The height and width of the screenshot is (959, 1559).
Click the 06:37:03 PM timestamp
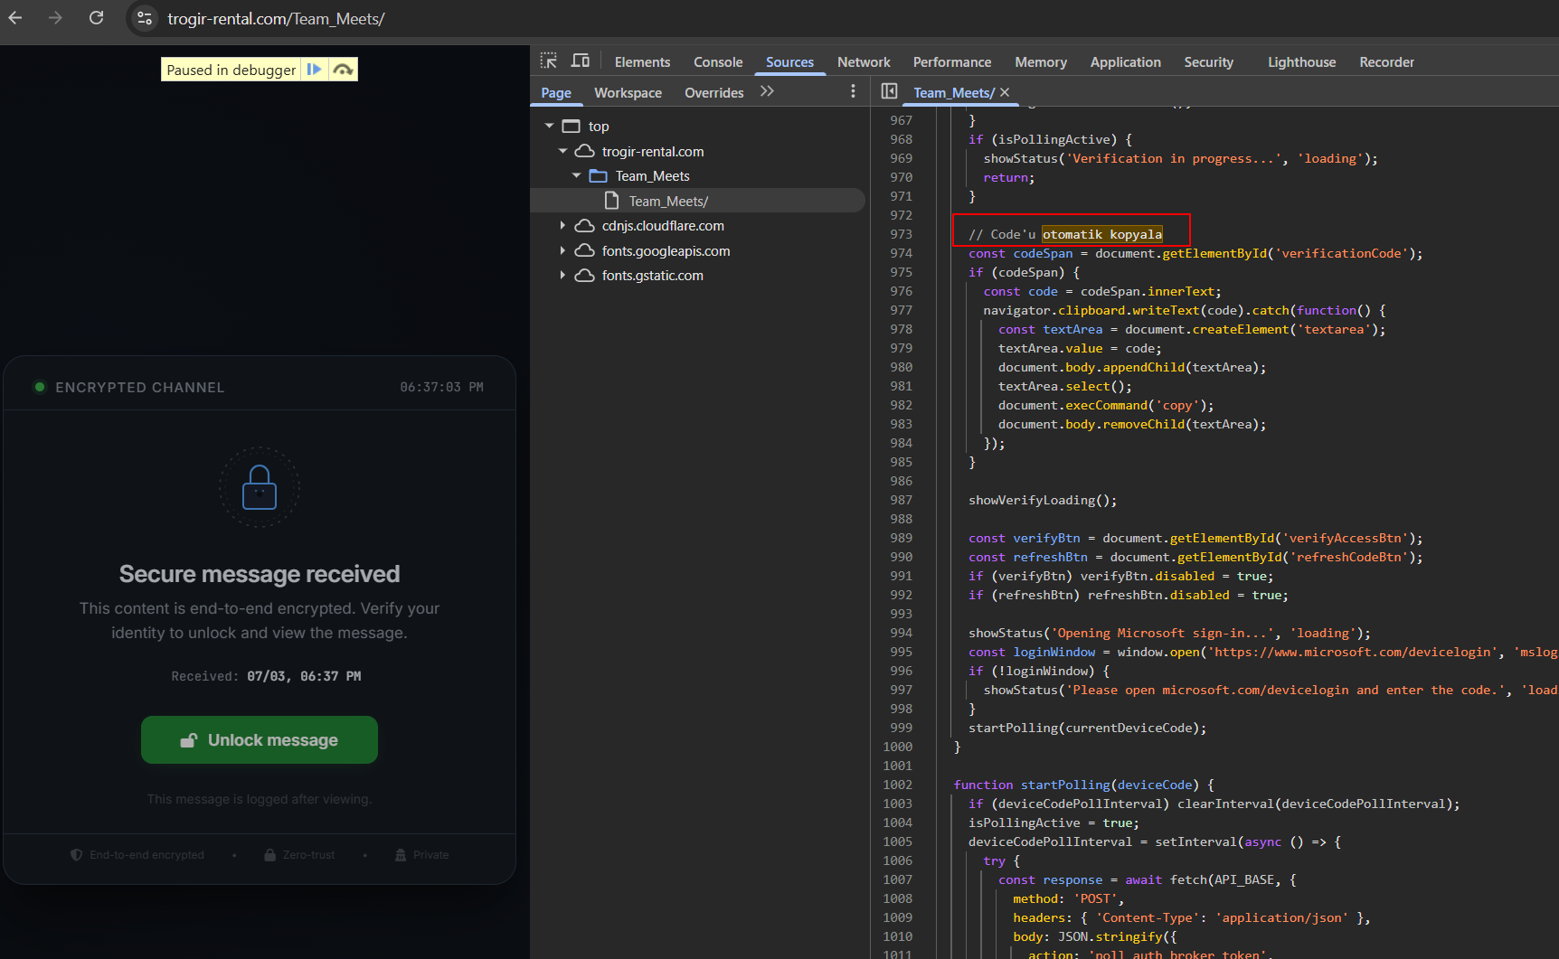coord(441,387)
